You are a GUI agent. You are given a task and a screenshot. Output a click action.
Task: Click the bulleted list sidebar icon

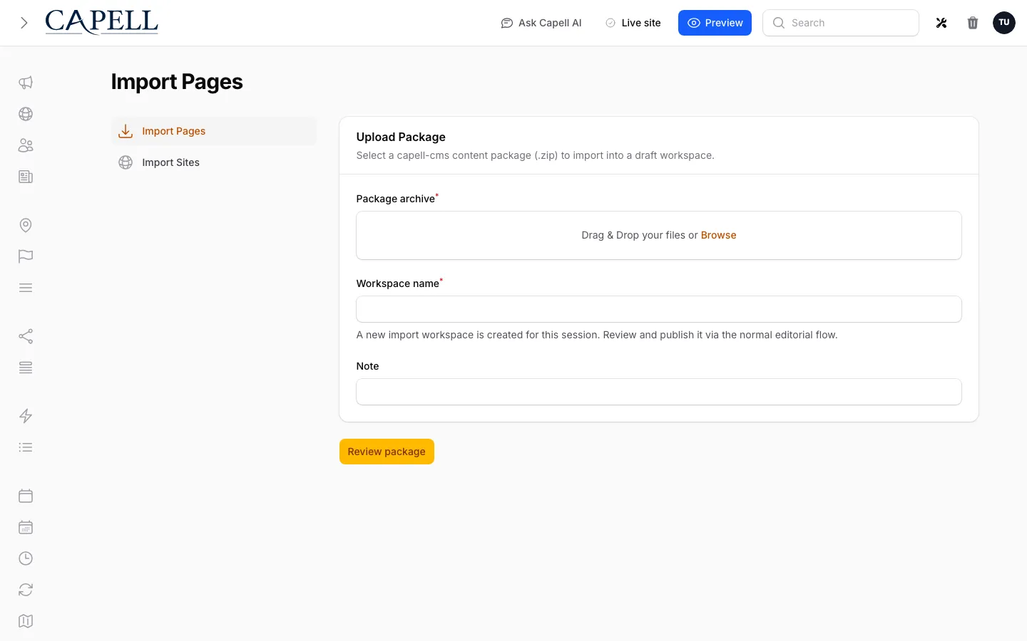[x=26, y=447]
